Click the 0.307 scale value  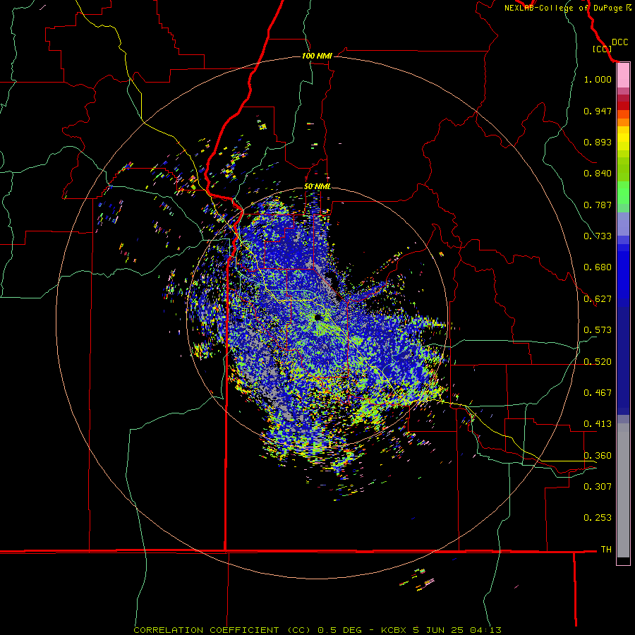click(598, 487)
